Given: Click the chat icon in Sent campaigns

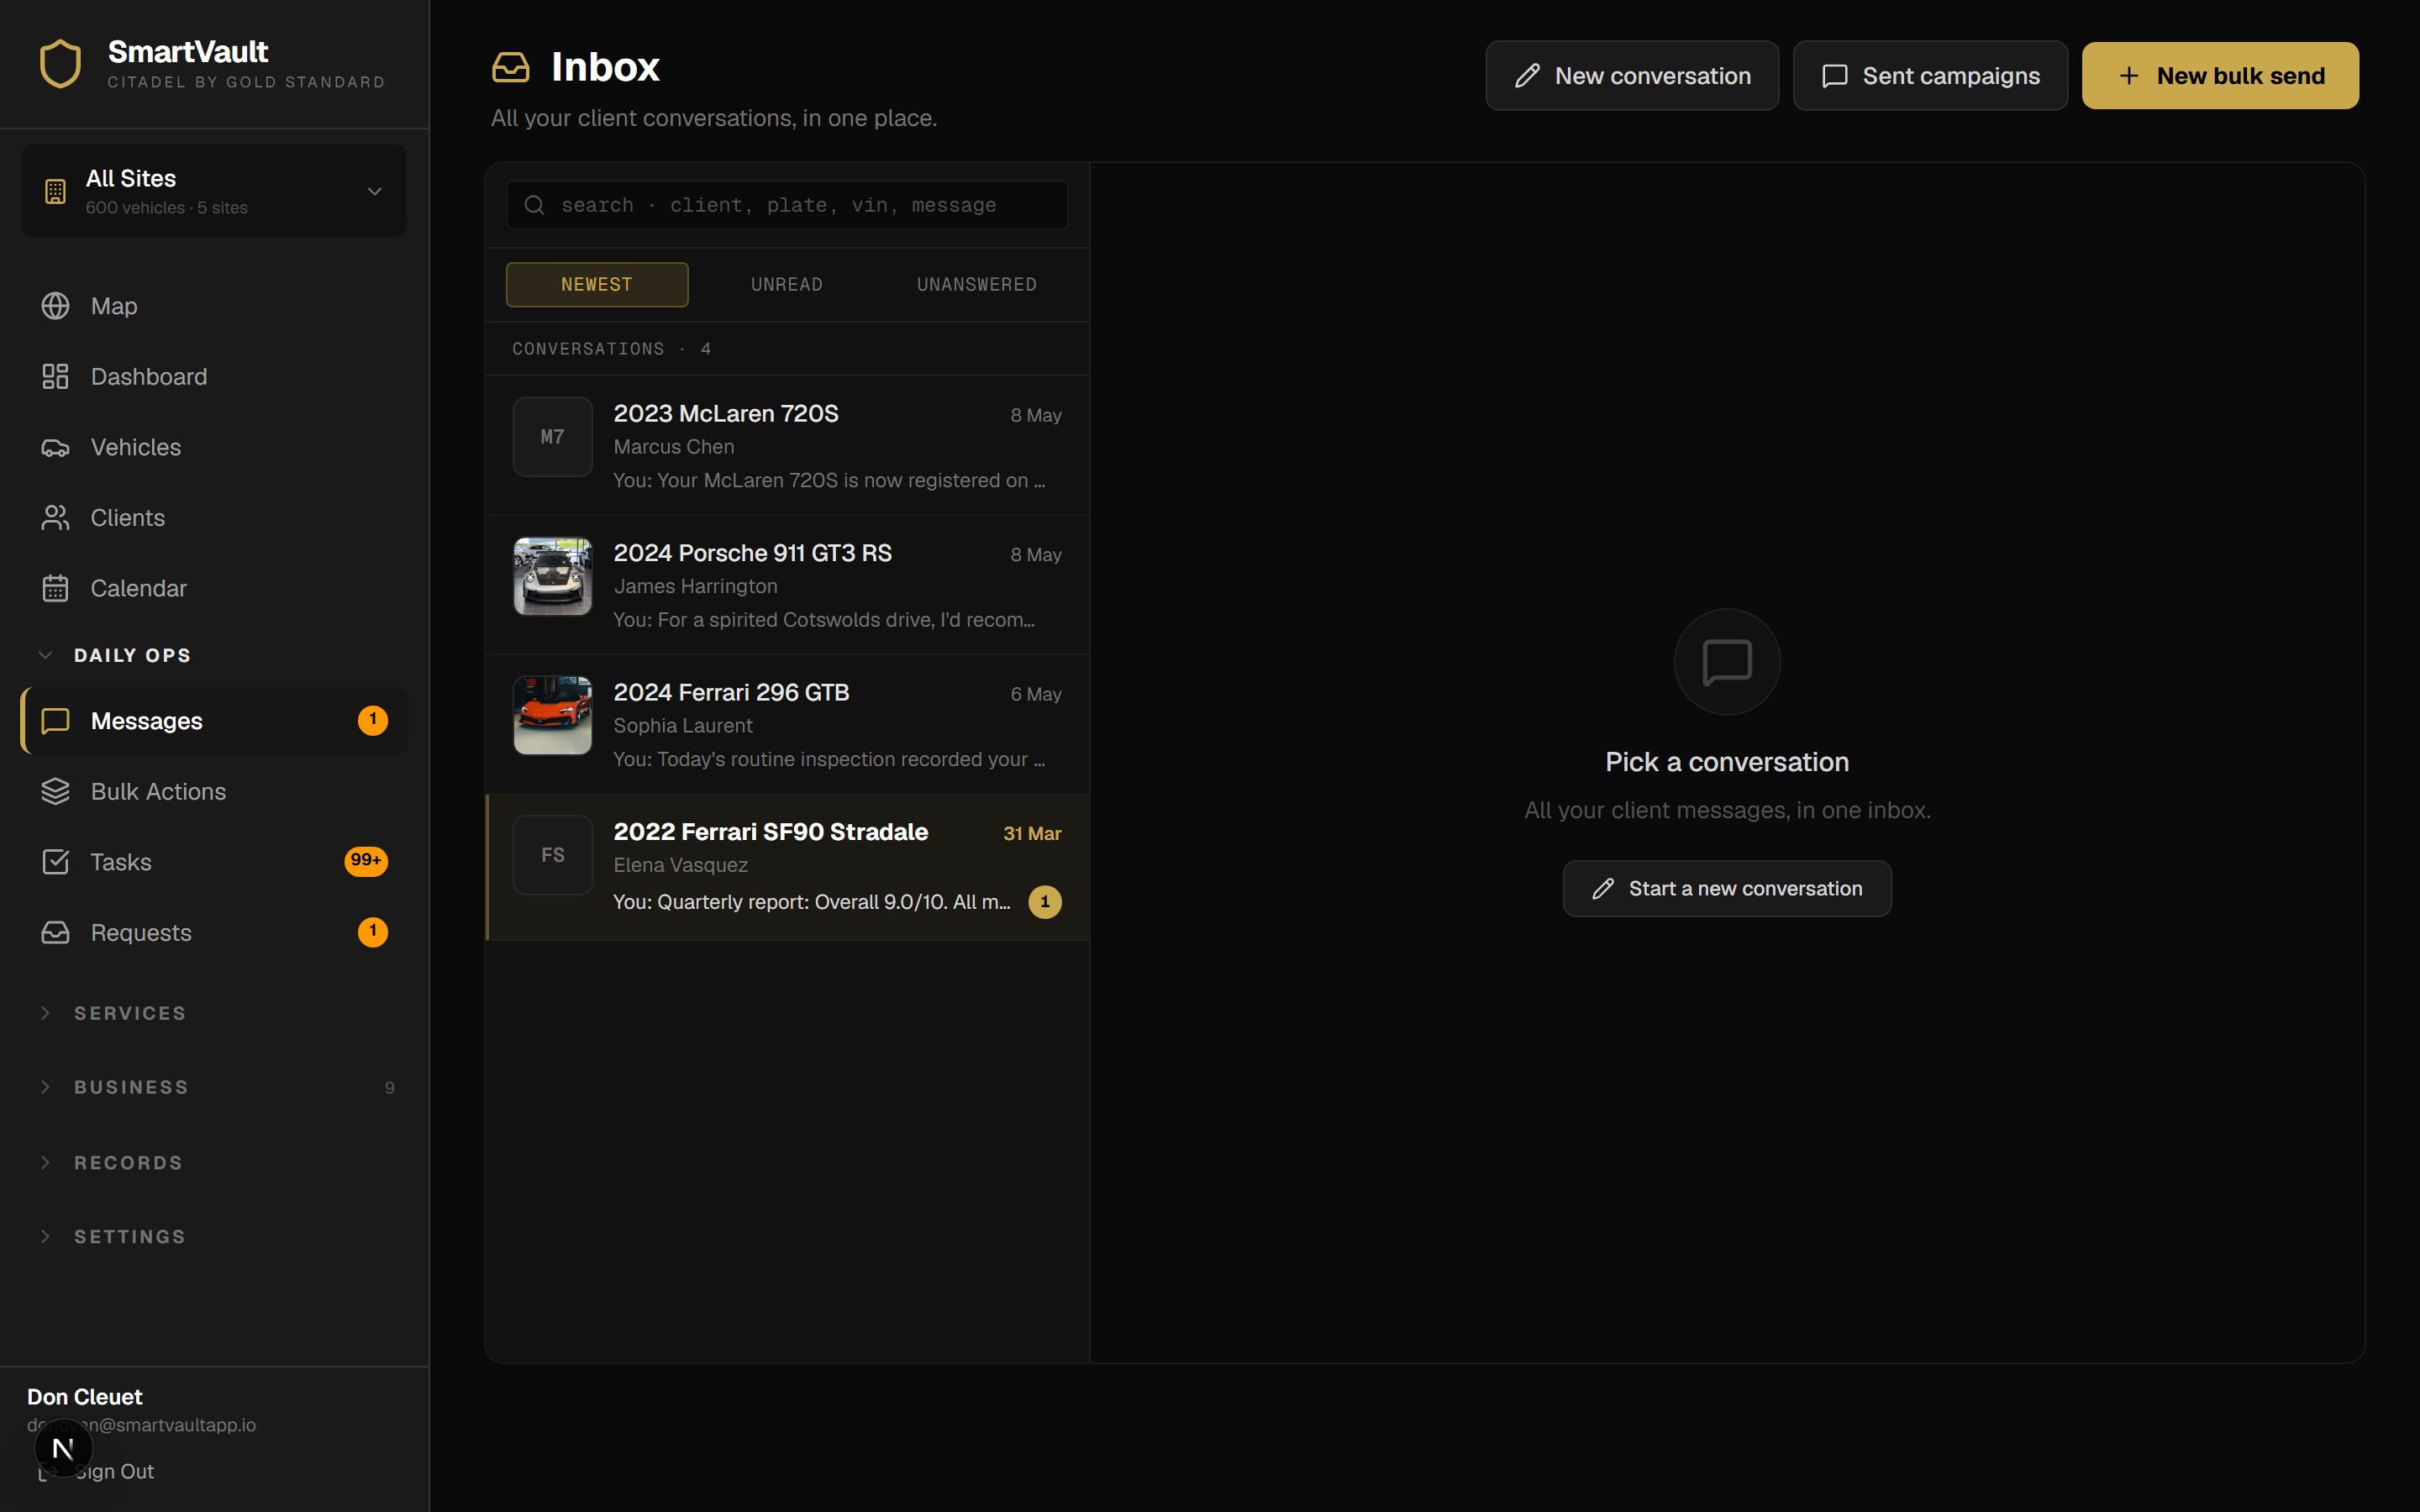Looking at the screenshot, I should click(x=1835, y=76).
